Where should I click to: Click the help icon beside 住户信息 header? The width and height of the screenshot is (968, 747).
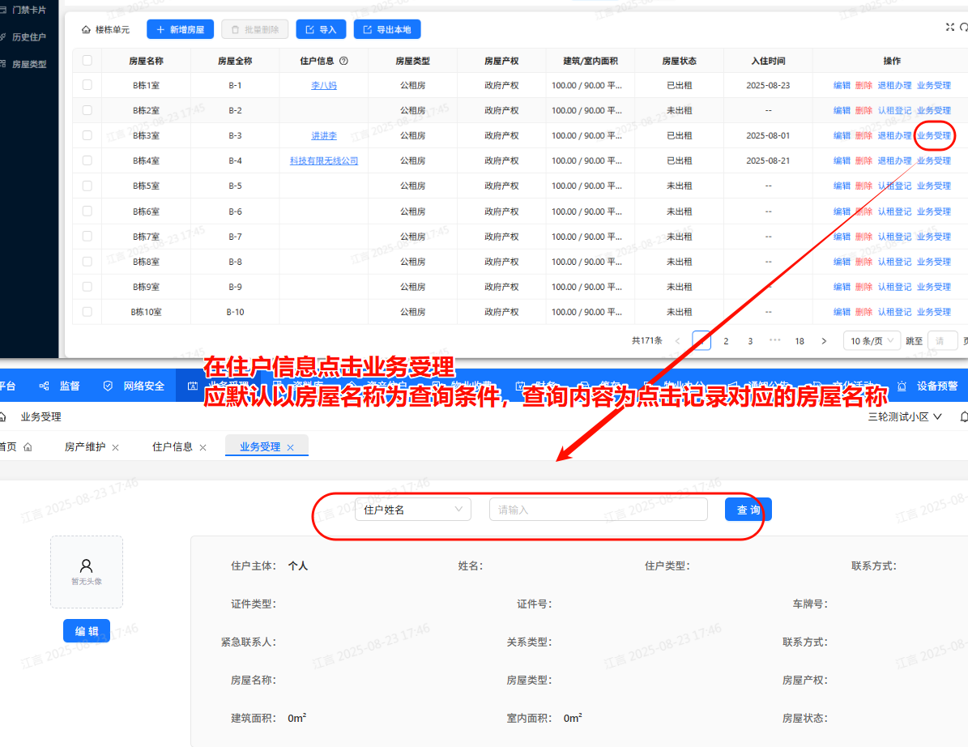(x=343, y=61)
